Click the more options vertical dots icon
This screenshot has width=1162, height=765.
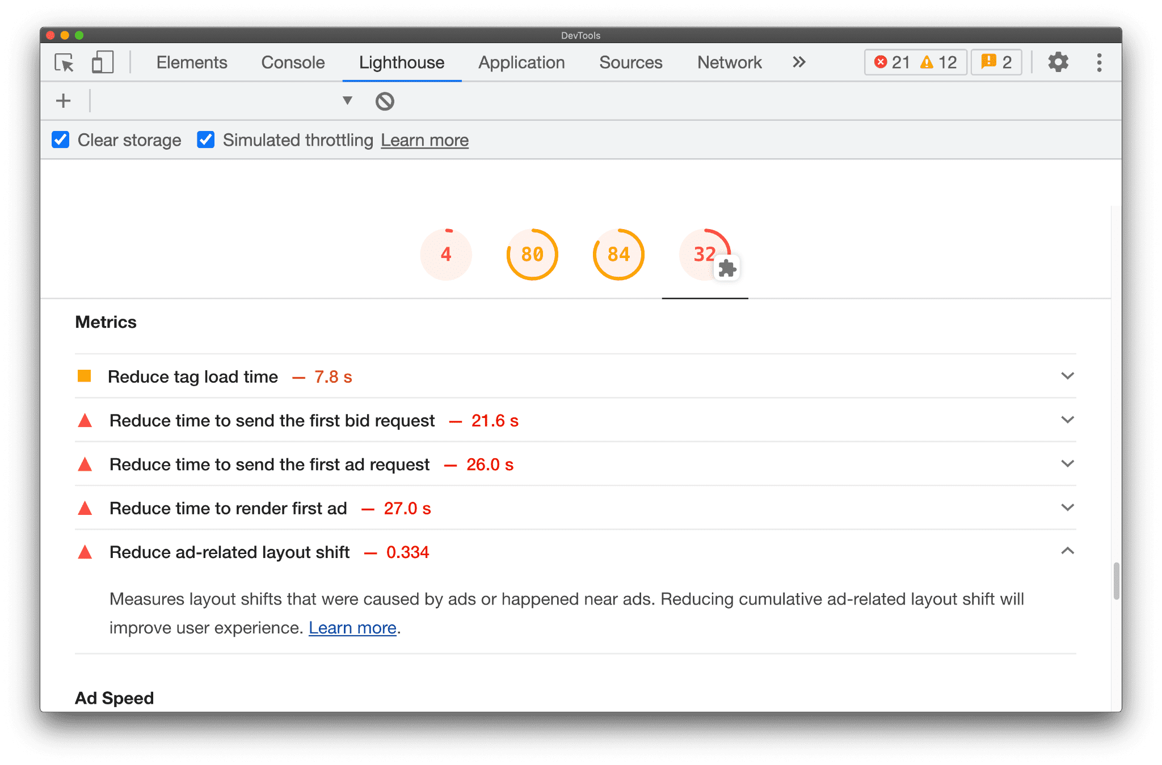pyautogui.click(x=1099, y=62)
